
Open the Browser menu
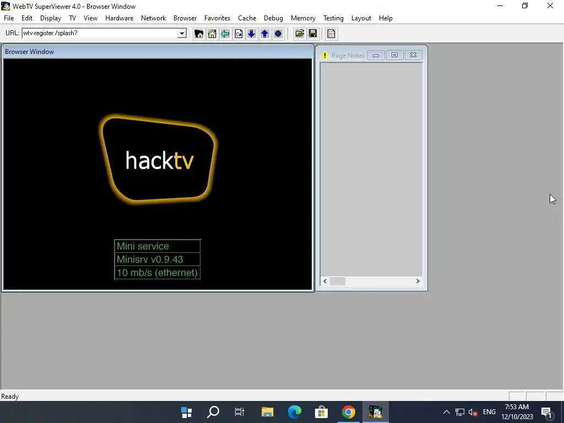(185, 18)
